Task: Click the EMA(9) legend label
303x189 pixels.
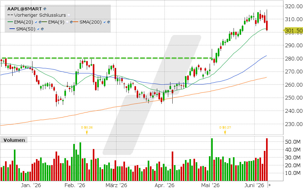Action: 56,22
